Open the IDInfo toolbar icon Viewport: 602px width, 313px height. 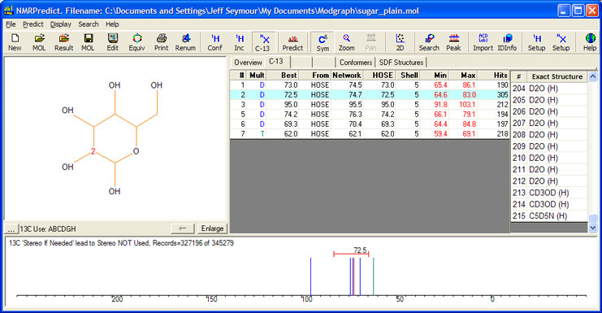point(507,42)
